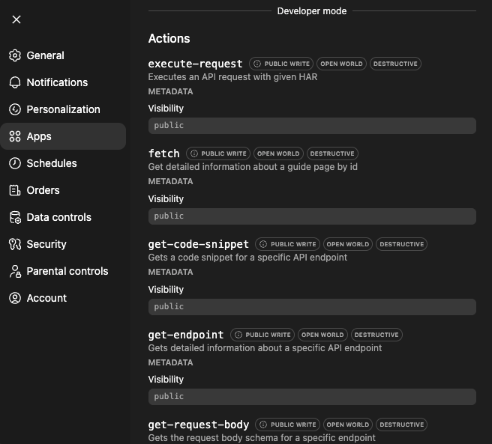Click the METADATA label under get-code-snippet
The image size is (492, 444).
click(x=171, y=272)
